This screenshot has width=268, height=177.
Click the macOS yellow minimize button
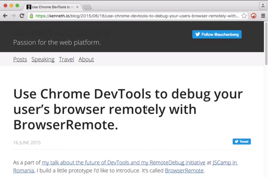(x=11, y=6)
